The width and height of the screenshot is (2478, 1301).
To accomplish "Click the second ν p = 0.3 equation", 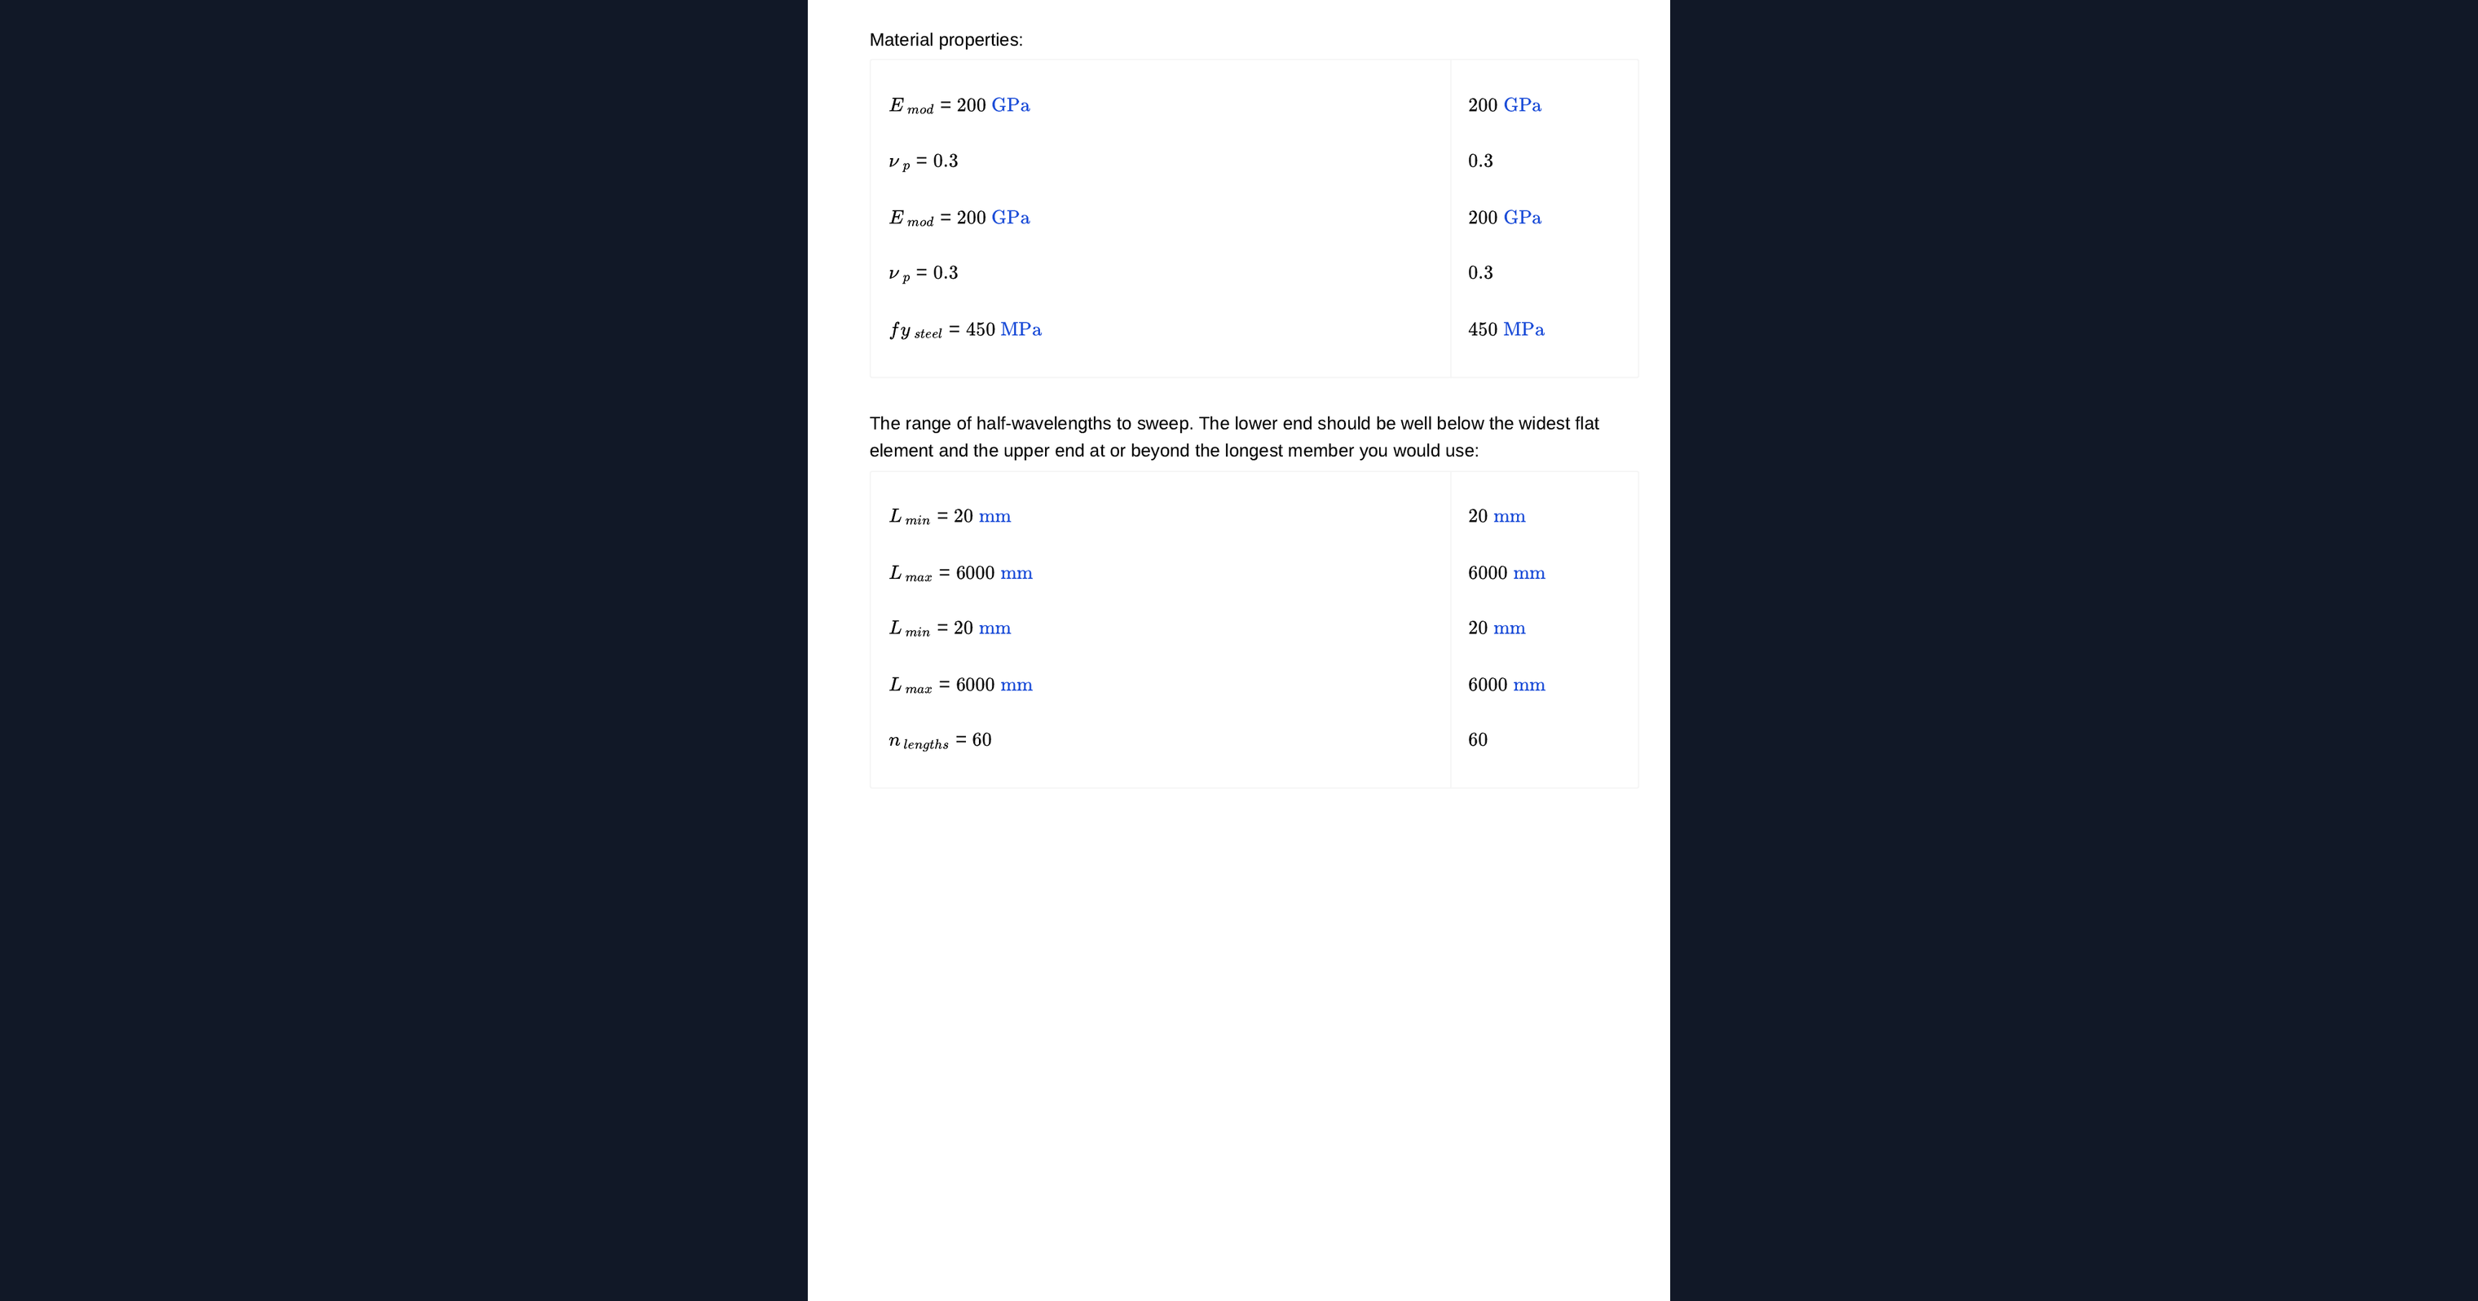I will click(x=924, y=273).
